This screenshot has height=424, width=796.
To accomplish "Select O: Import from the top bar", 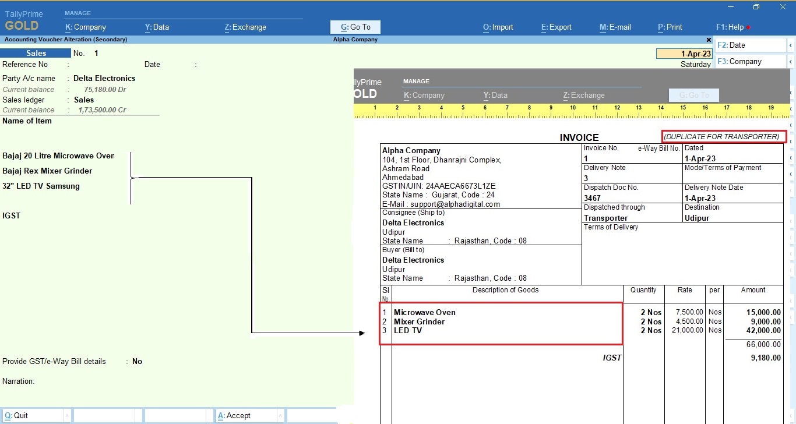I will pyautogui.click(x=498, y=27).
